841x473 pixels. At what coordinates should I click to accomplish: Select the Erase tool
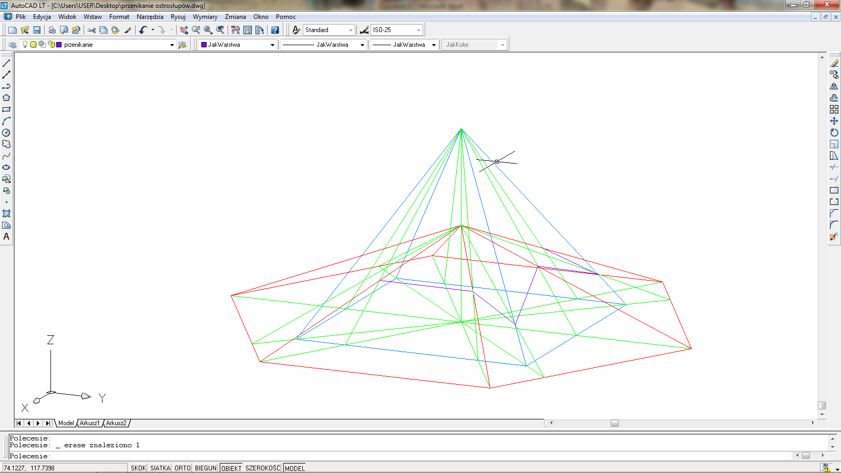point(834,63)
